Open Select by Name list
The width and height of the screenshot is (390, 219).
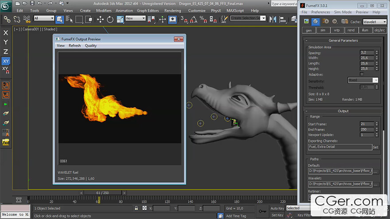tap(69, 19)
